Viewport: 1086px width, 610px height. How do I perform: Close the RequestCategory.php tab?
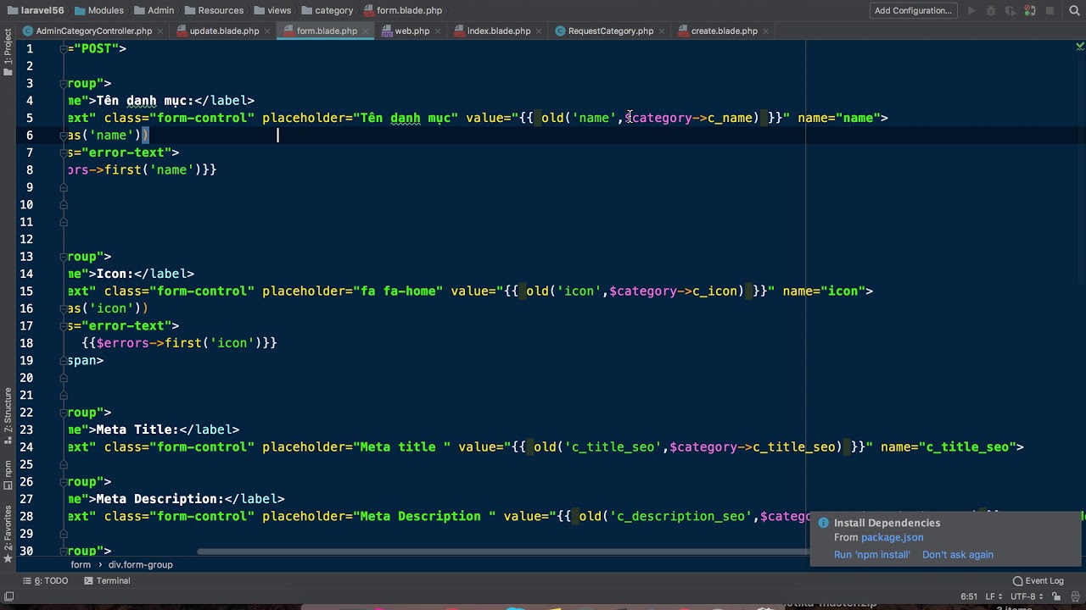(x=662, y=31)
